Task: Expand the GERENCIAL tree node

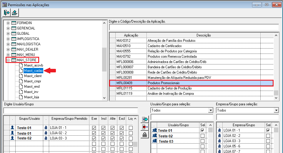Action: [8, 28]
